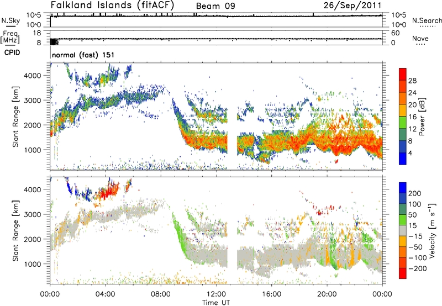This screenshot has height=306, width=442.
Task: Click the '50' velocity colorbar tick
Action: [413, 215]
